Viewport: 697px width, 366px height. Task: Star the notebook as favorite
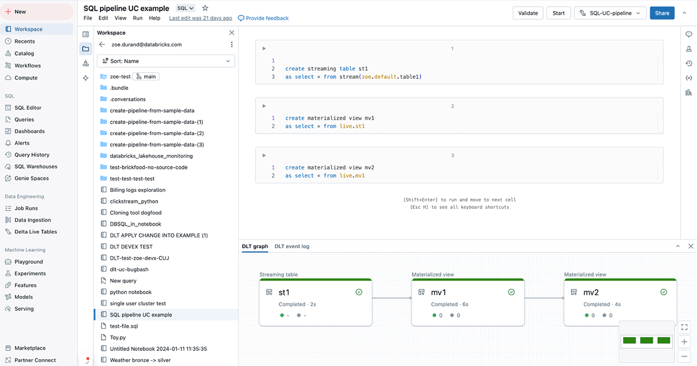pyautogui.click(x=205, y=8)
